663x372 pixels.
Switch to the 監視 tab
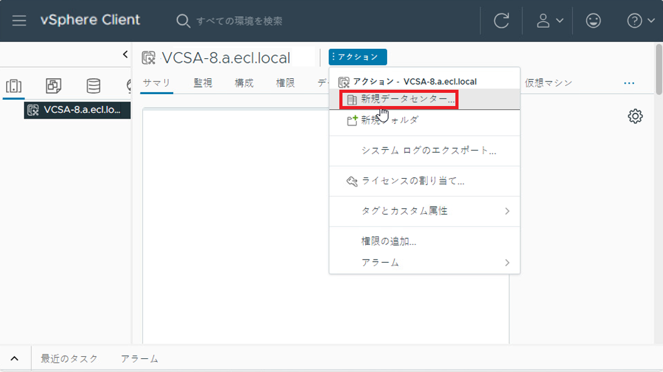point(203,83)
